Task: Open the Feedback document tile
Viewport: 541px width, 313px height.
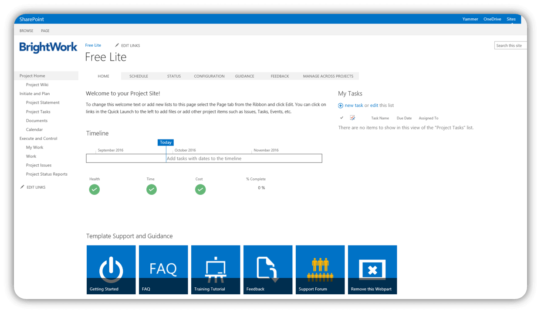Action: click(268, 269)
